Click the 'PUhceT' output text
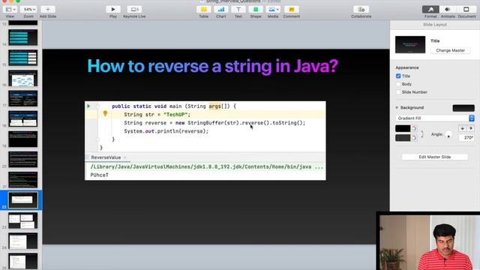This screenshot has width=480, height=270. [100, 175]
